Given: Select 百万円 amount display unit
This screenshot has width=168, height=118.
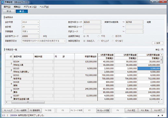Looking at the screenshot, I should [x=113, y=36].
